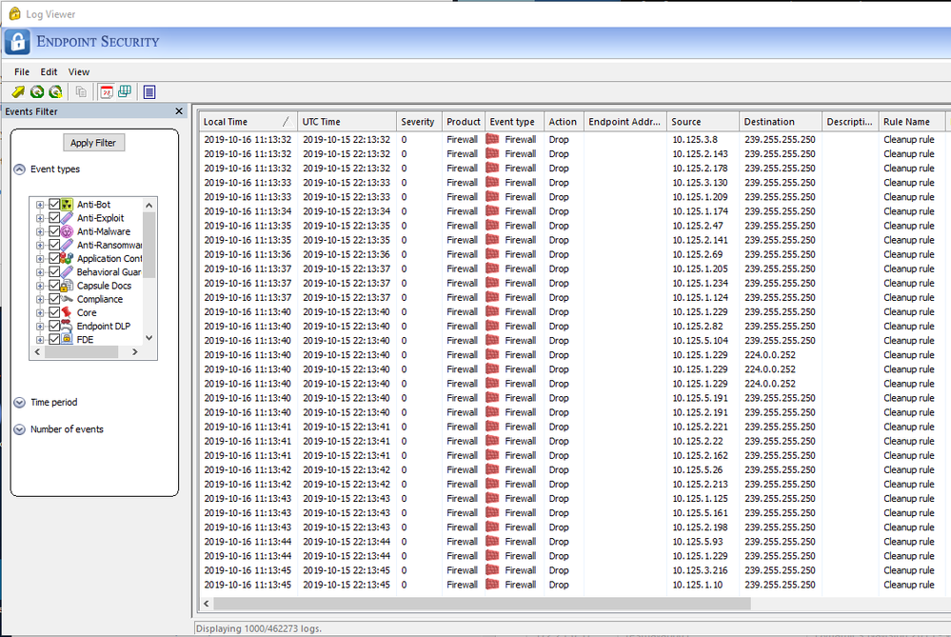951x637 pixels.
Task: Click the Anti-Bot green icon in tree
Action: tap(67, 205)
